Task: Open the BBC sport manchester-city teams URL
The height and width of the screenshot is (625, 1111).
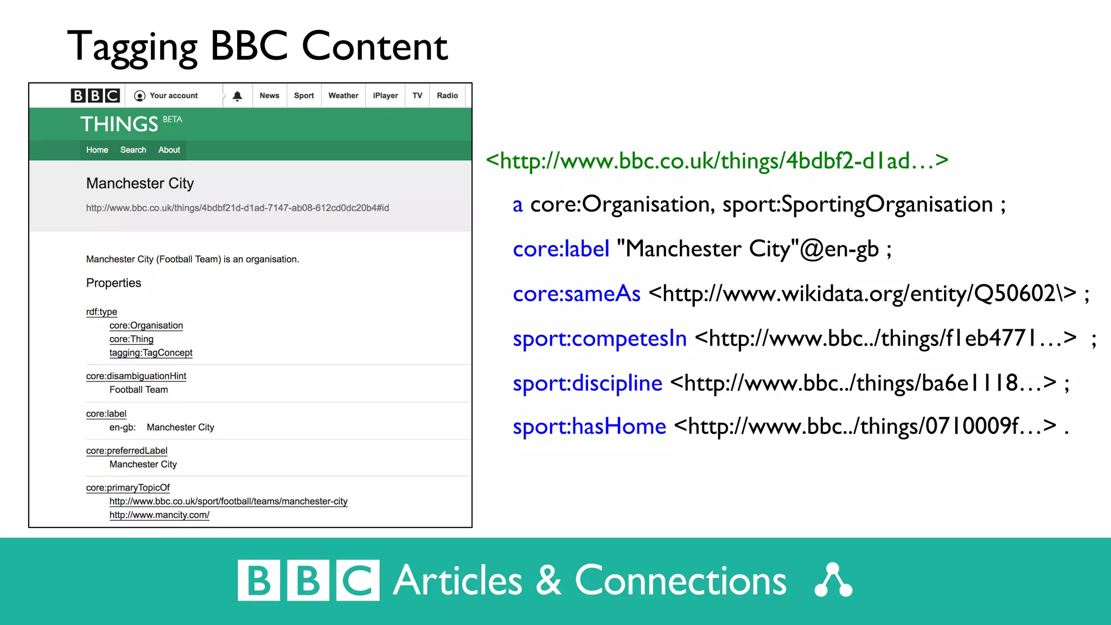Action: tap(228, 501)
